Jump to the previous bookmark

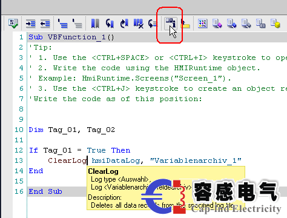pyautogui.click(x=110, y=24)
